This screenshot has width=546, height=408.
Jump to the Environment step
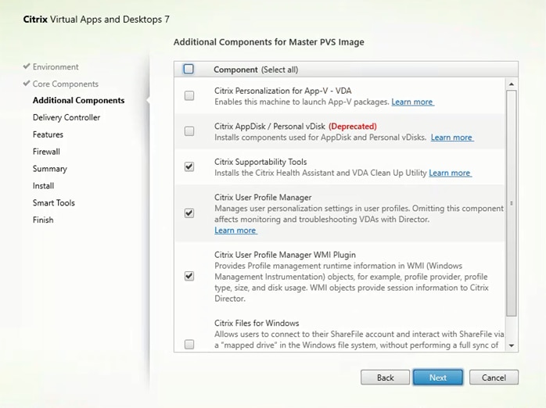coord(56,67)
